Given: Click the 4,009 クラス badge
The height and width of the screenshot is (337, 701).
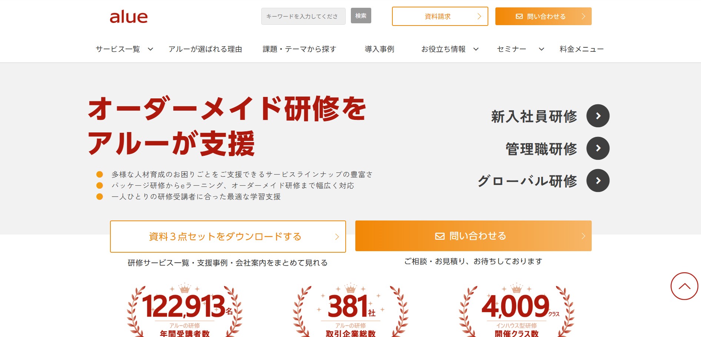Looking at the screenshot, I should click(x=516, y=310).
